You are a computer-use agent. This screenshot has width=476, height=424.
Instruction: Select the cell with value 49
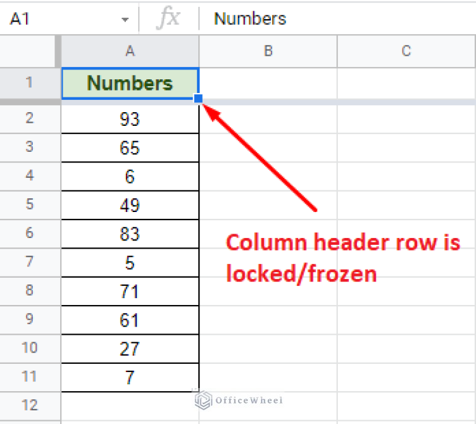tap(130, 205)
